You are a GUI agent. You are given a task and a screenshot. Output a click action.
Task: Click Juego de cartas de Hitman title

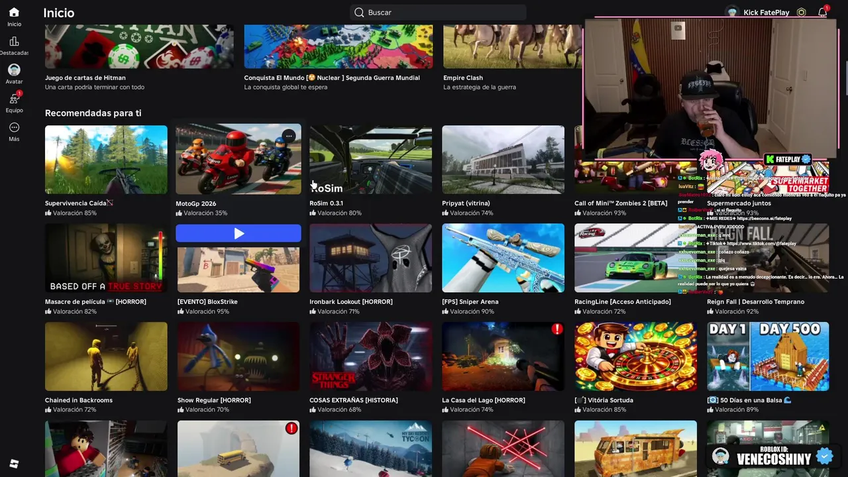85,78
